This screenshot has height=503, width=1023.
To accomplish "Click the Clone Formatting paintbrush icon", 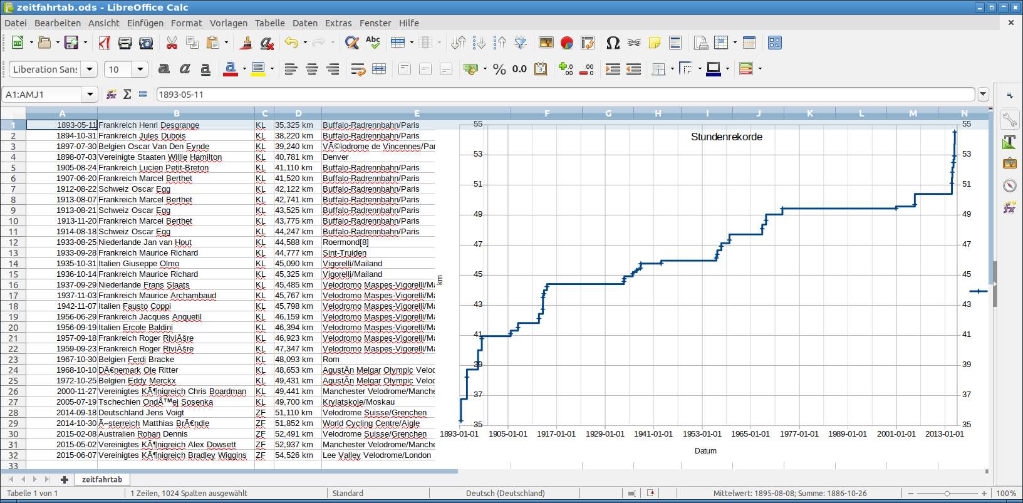I will tap(246, 43).
